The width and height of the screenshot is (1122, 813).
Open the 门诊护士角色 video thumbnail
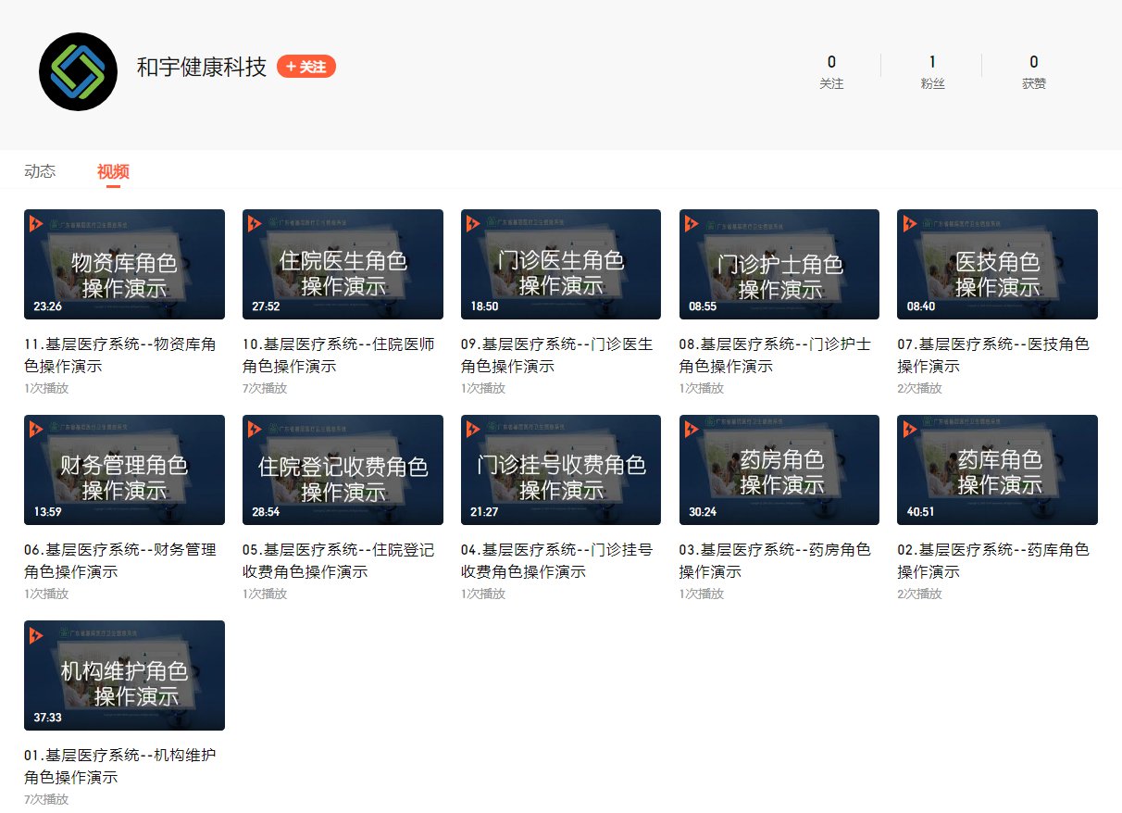pos(779,264)
